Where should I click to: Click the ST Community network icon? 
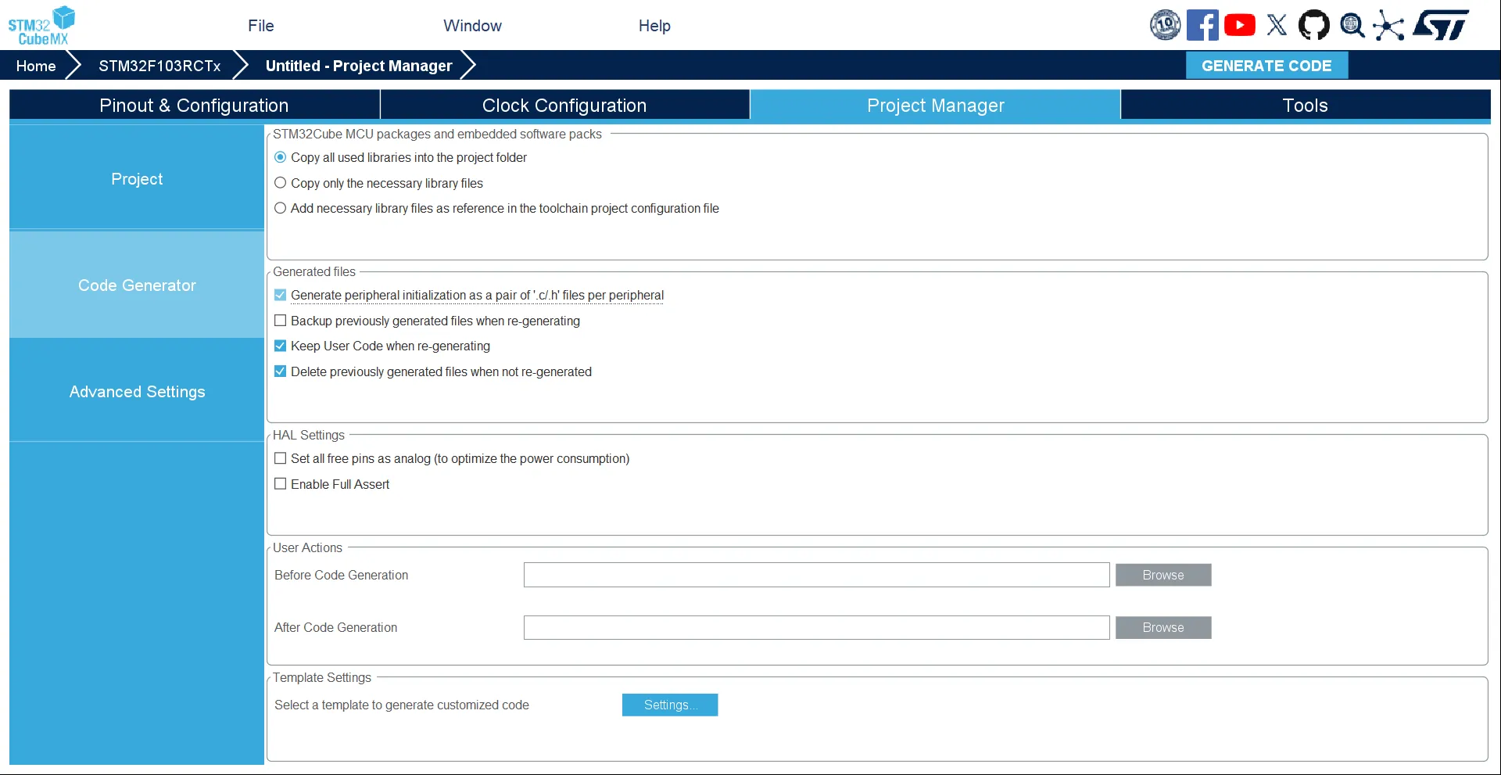(x=1389, y=24)
